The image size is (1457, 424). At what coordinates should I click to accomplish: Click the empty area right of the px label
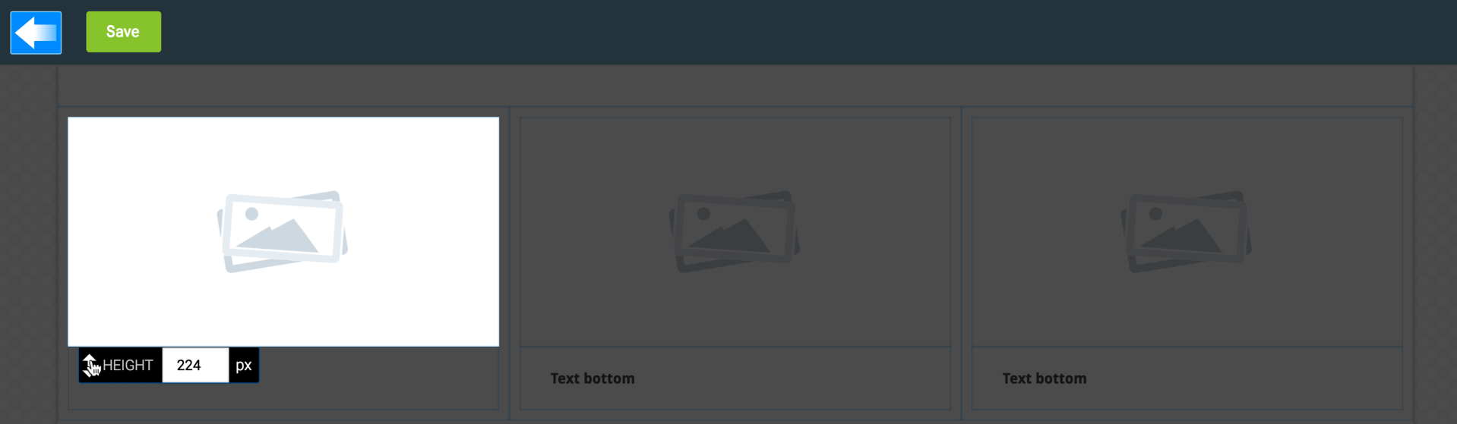[378, 378]
